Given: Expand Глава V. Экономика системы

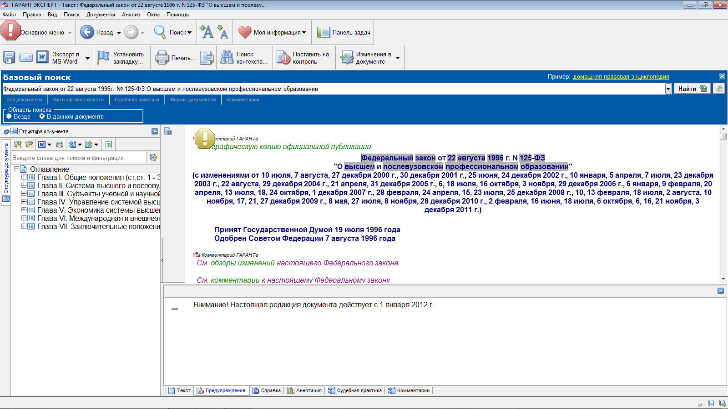Looking at the screenshot, I should pos(24,210).
